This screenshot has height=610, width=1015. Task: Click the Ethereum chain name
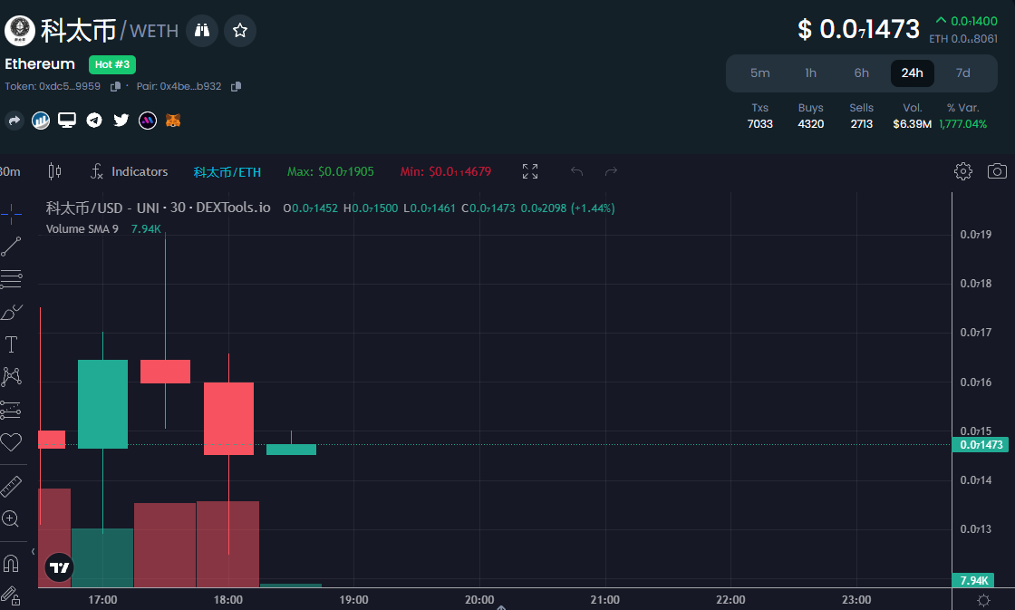click(40, 64)
